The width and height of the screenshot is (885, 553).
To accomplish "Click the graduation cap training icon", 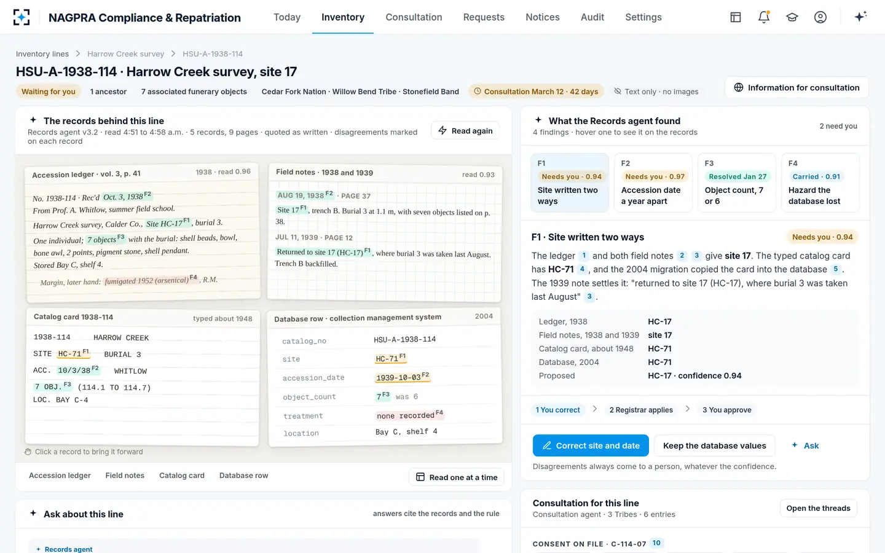I will coord(792,17).
